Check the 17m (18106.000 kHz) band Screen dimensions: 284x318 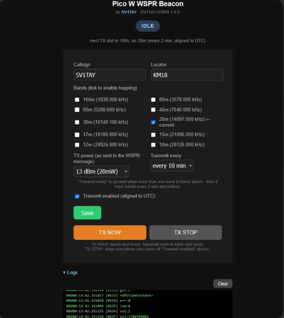[77, 135]
